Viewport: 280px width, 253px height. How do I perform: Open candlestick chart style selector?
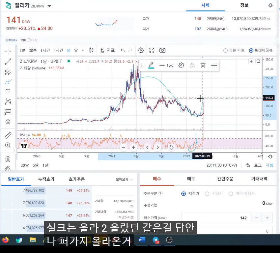[x=91, y=50]
